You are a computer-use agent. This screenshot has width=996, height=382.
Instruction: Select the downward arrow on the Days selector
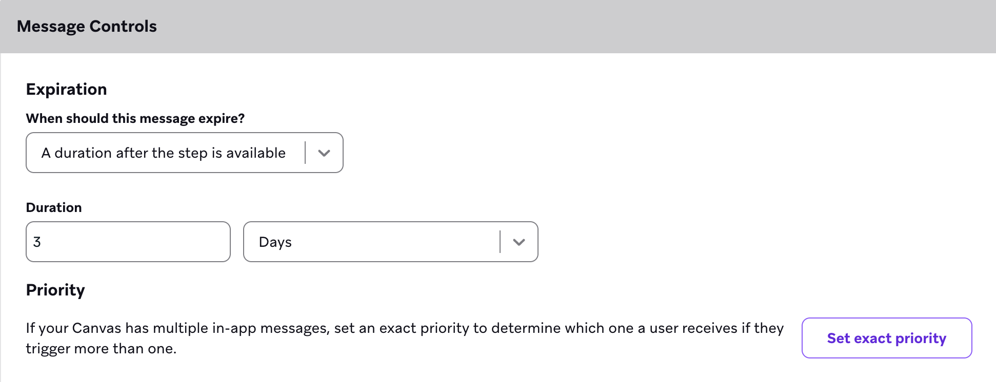519,242
